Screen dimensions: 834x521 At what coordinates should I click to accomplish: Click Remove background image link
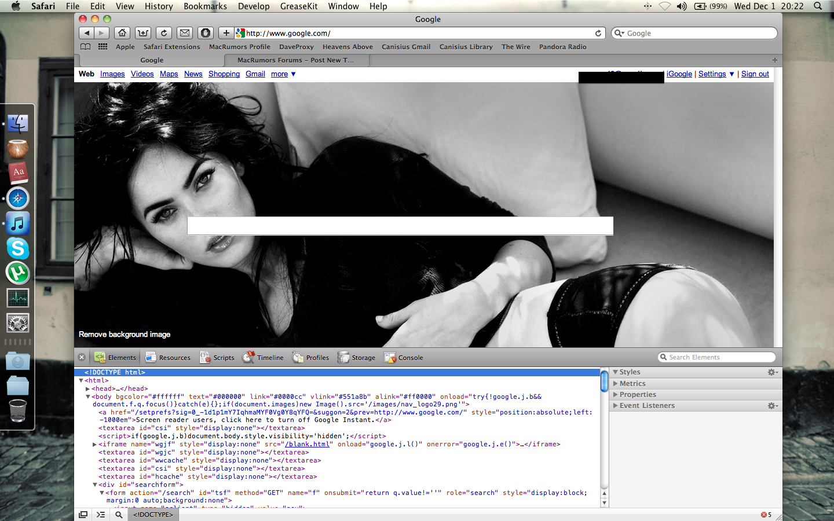pyautogui.click(x=125, y=335)
